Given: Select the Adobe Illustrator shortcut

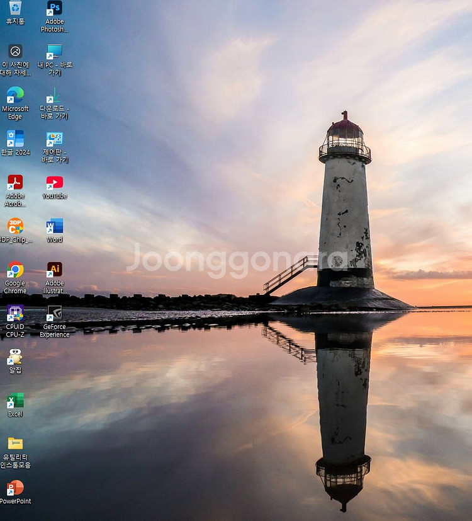Looking at the screenshot, I should tap(55, 270).
